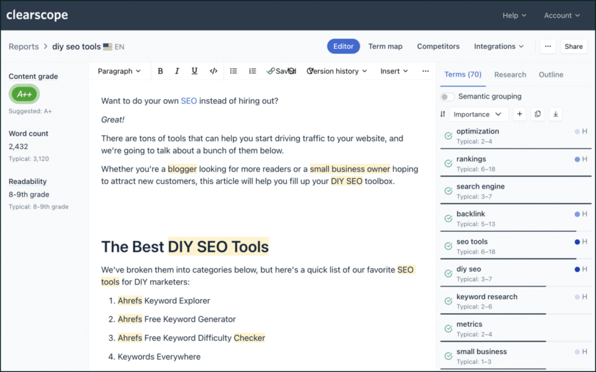Open the Competitors tab
The image size is (596, 372).
click(438, 46)
